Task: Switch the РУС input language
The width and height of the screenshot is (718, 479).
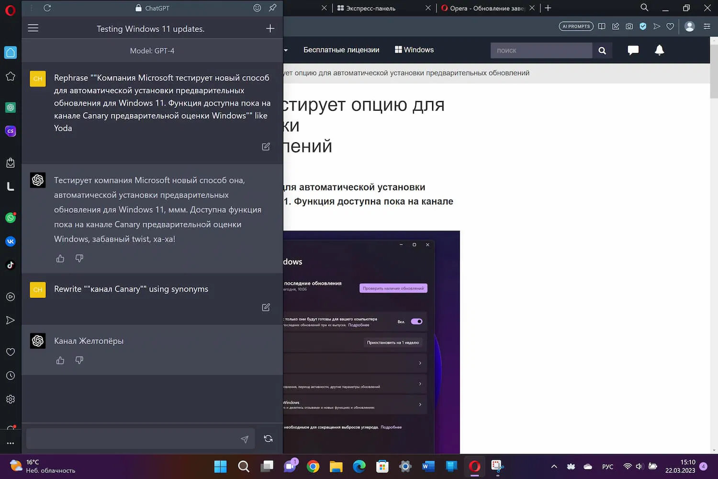Action: (x=607, y=467)
